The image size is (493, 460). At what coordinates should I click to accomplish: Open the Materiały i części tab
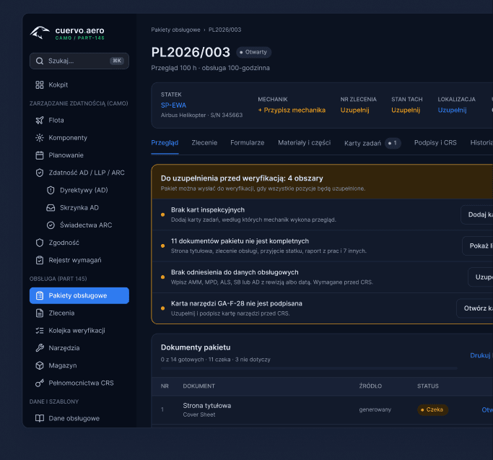pyautogui.click(x=304, y=143)
